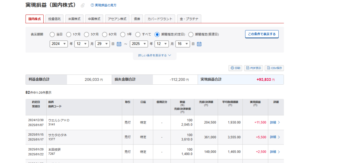Image resolution: width=341 pixels, height=163 pixels.
Task: Click the question mark help icon
Action: pos(92,5)
